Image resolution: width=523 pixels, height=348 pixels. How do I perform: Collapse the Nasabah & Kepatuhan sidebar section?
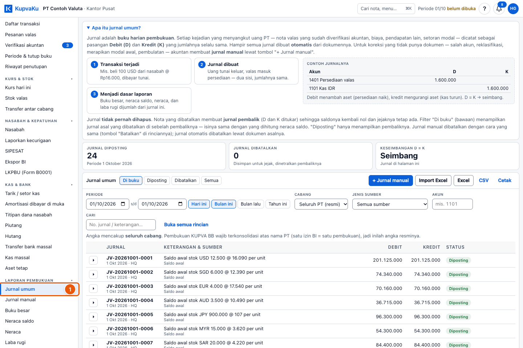pyautogui.click(x=39, y=121)
